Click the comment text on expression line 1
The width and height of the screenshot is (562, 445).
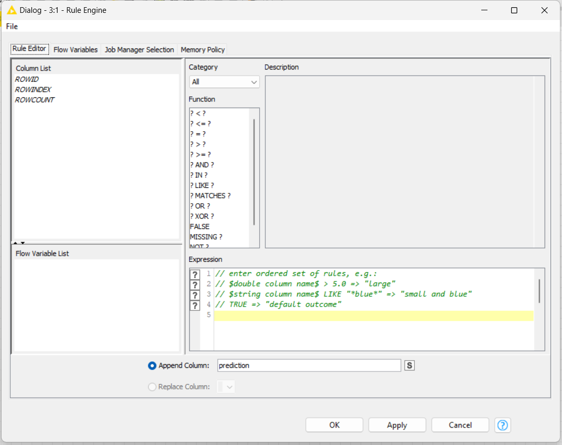click(x=296, y=274)
